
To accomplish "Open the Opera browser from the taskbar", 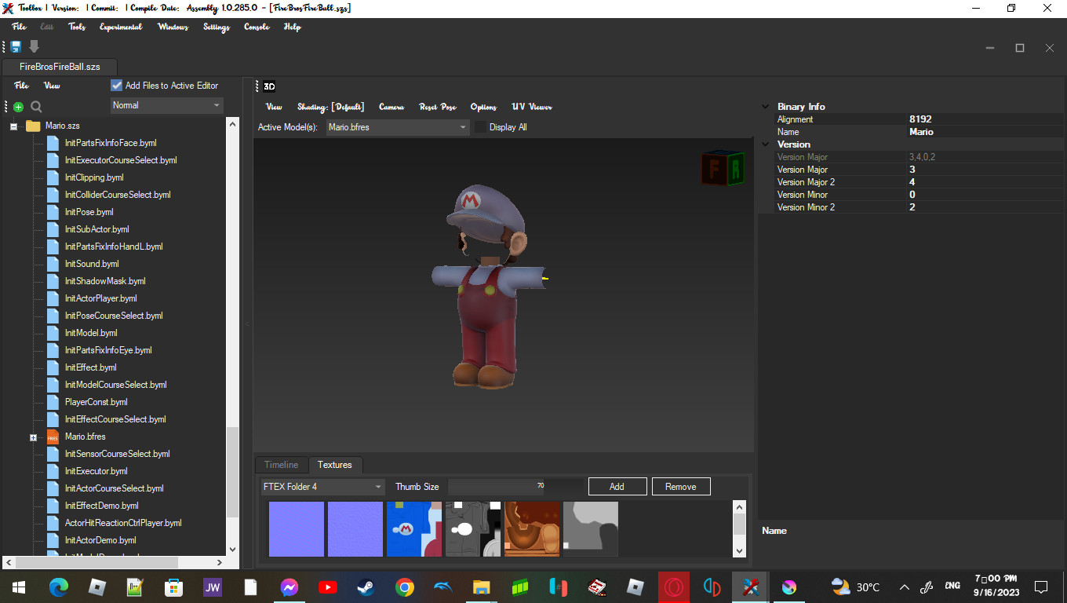I will click(x=673, y=587).
